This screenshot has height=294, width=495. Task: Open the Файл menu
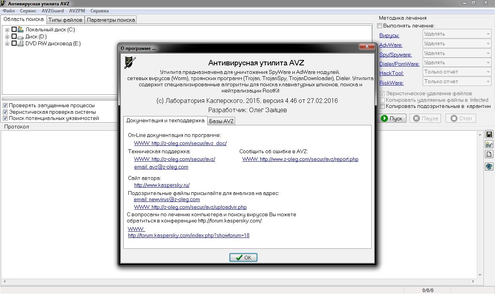[9, 11]
